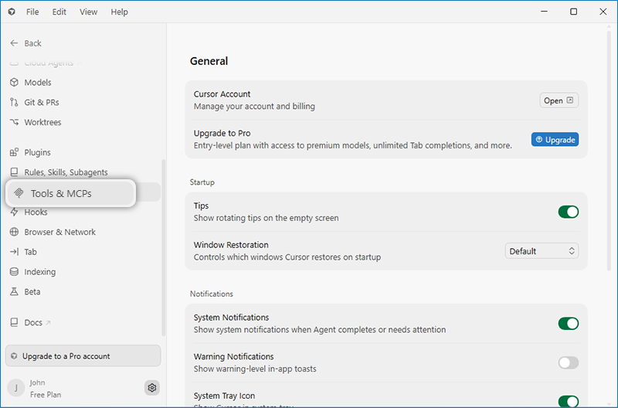
Task: Maximize the Cursor window
Action: click(574, 12)
